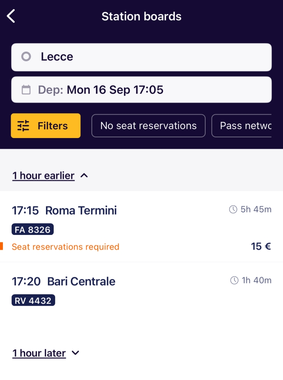Edit the Lecce station search field
The height and width of the screenshot is (380, 283).
[x=141, y=57]
